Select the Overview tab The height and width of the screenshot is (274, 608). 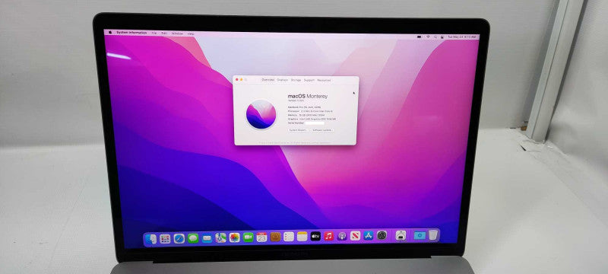268,80
